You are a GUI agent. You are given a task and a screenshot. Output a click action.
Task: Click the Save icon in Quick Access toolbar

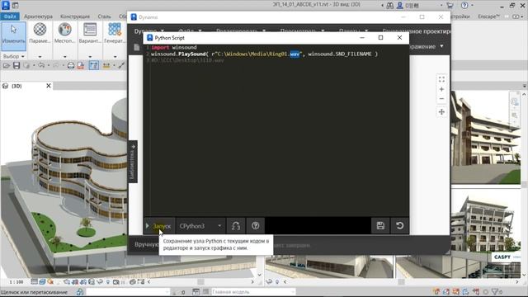coord(16,65)
